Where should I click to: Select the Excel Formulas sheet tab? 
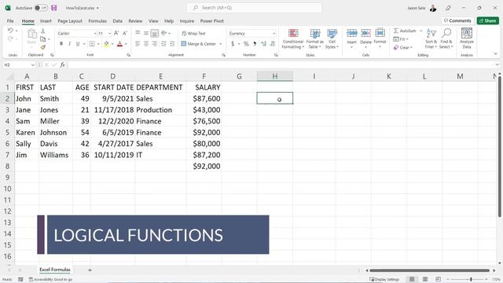pyautogui.click(x=55, y=270)
